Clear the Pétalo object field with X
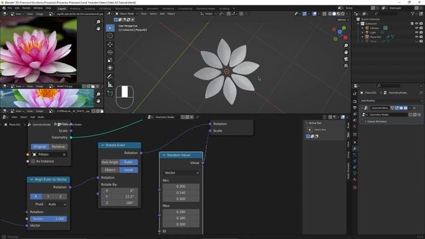425x239 pixels. point(64,155)
